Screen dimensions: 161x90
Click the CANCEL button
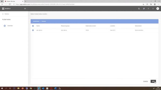(x=145, y=81)
